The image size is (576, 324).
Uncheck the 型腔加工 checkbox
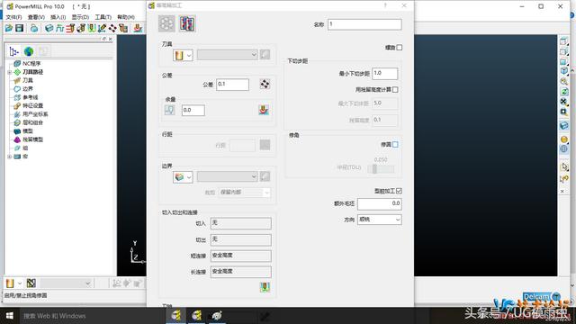tap(400, 191)
